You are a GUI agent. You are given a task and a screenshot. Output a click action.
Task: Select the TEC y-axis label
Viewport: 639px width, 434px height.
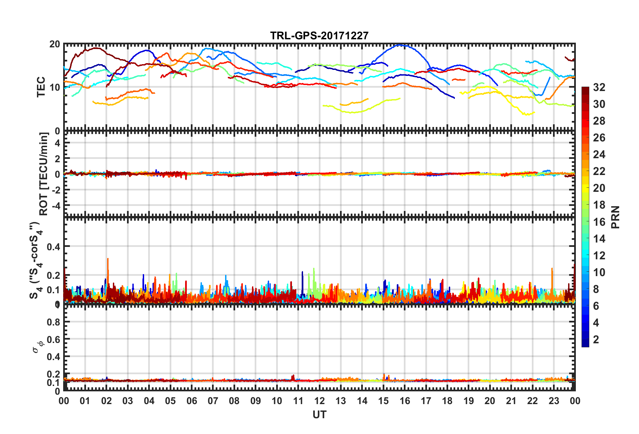(x=41, y=87)
